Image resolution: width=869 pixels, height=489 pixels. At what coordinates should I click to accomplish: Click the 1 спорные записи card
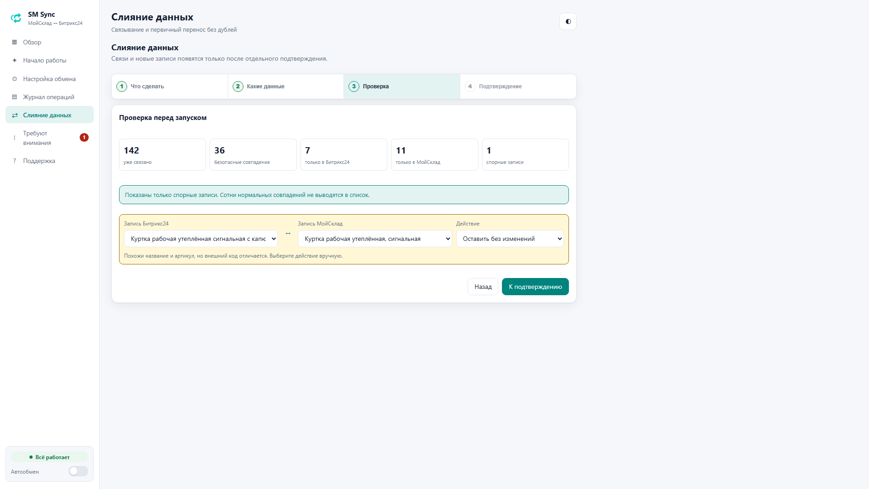525,155
